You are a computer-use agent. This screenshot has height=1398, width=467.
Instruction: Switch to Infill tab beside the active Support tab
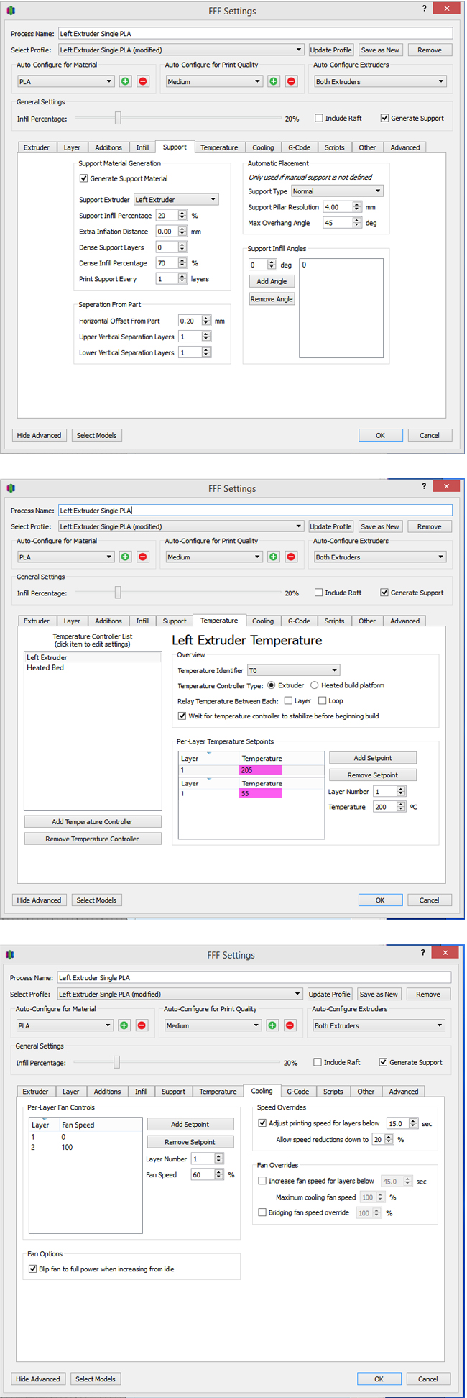(x=142, y=147)
